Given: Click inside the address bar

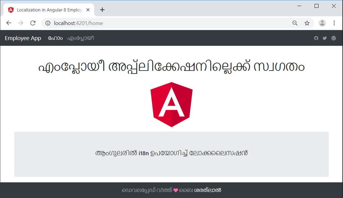Looking at the screenshot, I should coord(100,23).
